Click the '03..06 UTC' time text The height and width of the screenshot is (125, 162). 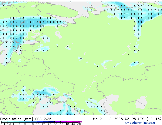(x=134, y=119)
